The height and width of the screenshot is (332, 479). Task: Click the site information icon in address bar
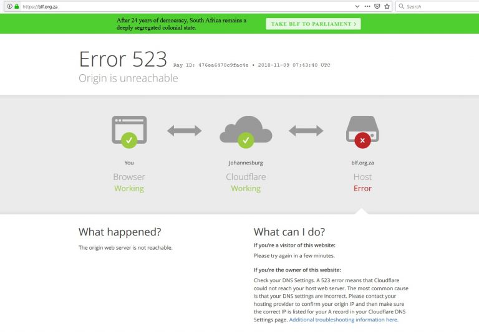tap(9, 6)
